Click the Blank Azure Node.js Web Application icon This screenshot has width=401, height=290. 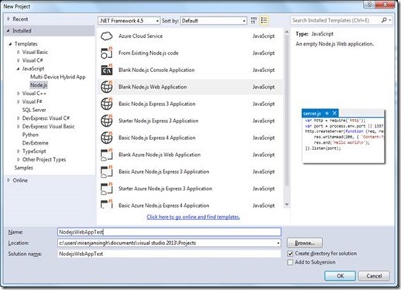(107, 155)
